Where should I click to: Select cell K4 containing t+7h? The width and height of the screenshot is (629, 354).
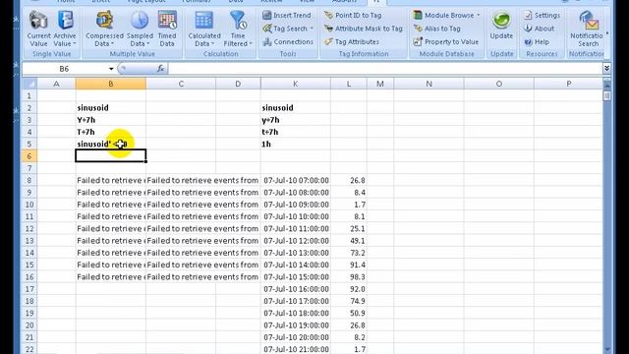pos(296,132)
